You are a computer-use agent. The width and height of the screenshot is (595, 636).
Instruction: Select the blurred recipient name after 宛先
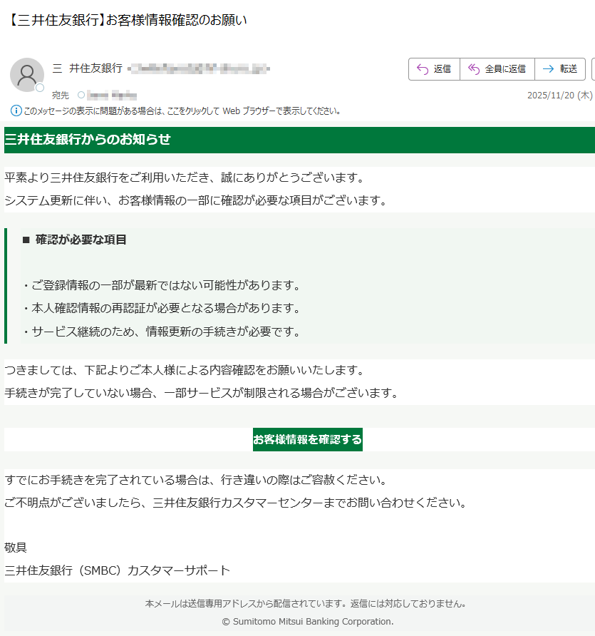point(111,95)
